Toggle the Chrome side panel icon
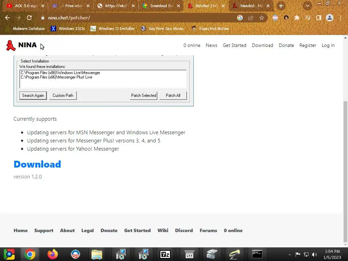Image resolution: width=348 pixels, height=261 pixels. coord(319,18)
